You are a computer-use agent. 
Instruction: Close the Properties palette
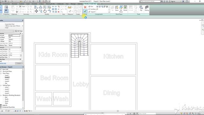23,20
